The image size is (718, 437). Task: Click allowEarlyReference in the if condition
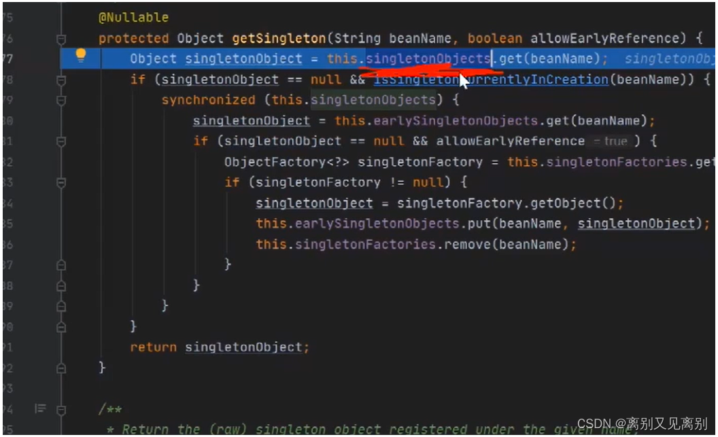tap(510, 141)
